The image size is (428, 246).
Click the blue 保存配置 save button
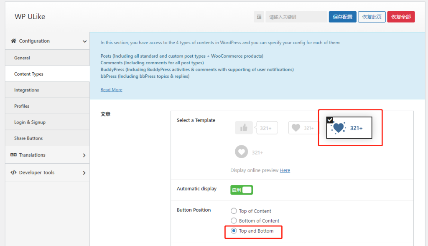(342, 17)
